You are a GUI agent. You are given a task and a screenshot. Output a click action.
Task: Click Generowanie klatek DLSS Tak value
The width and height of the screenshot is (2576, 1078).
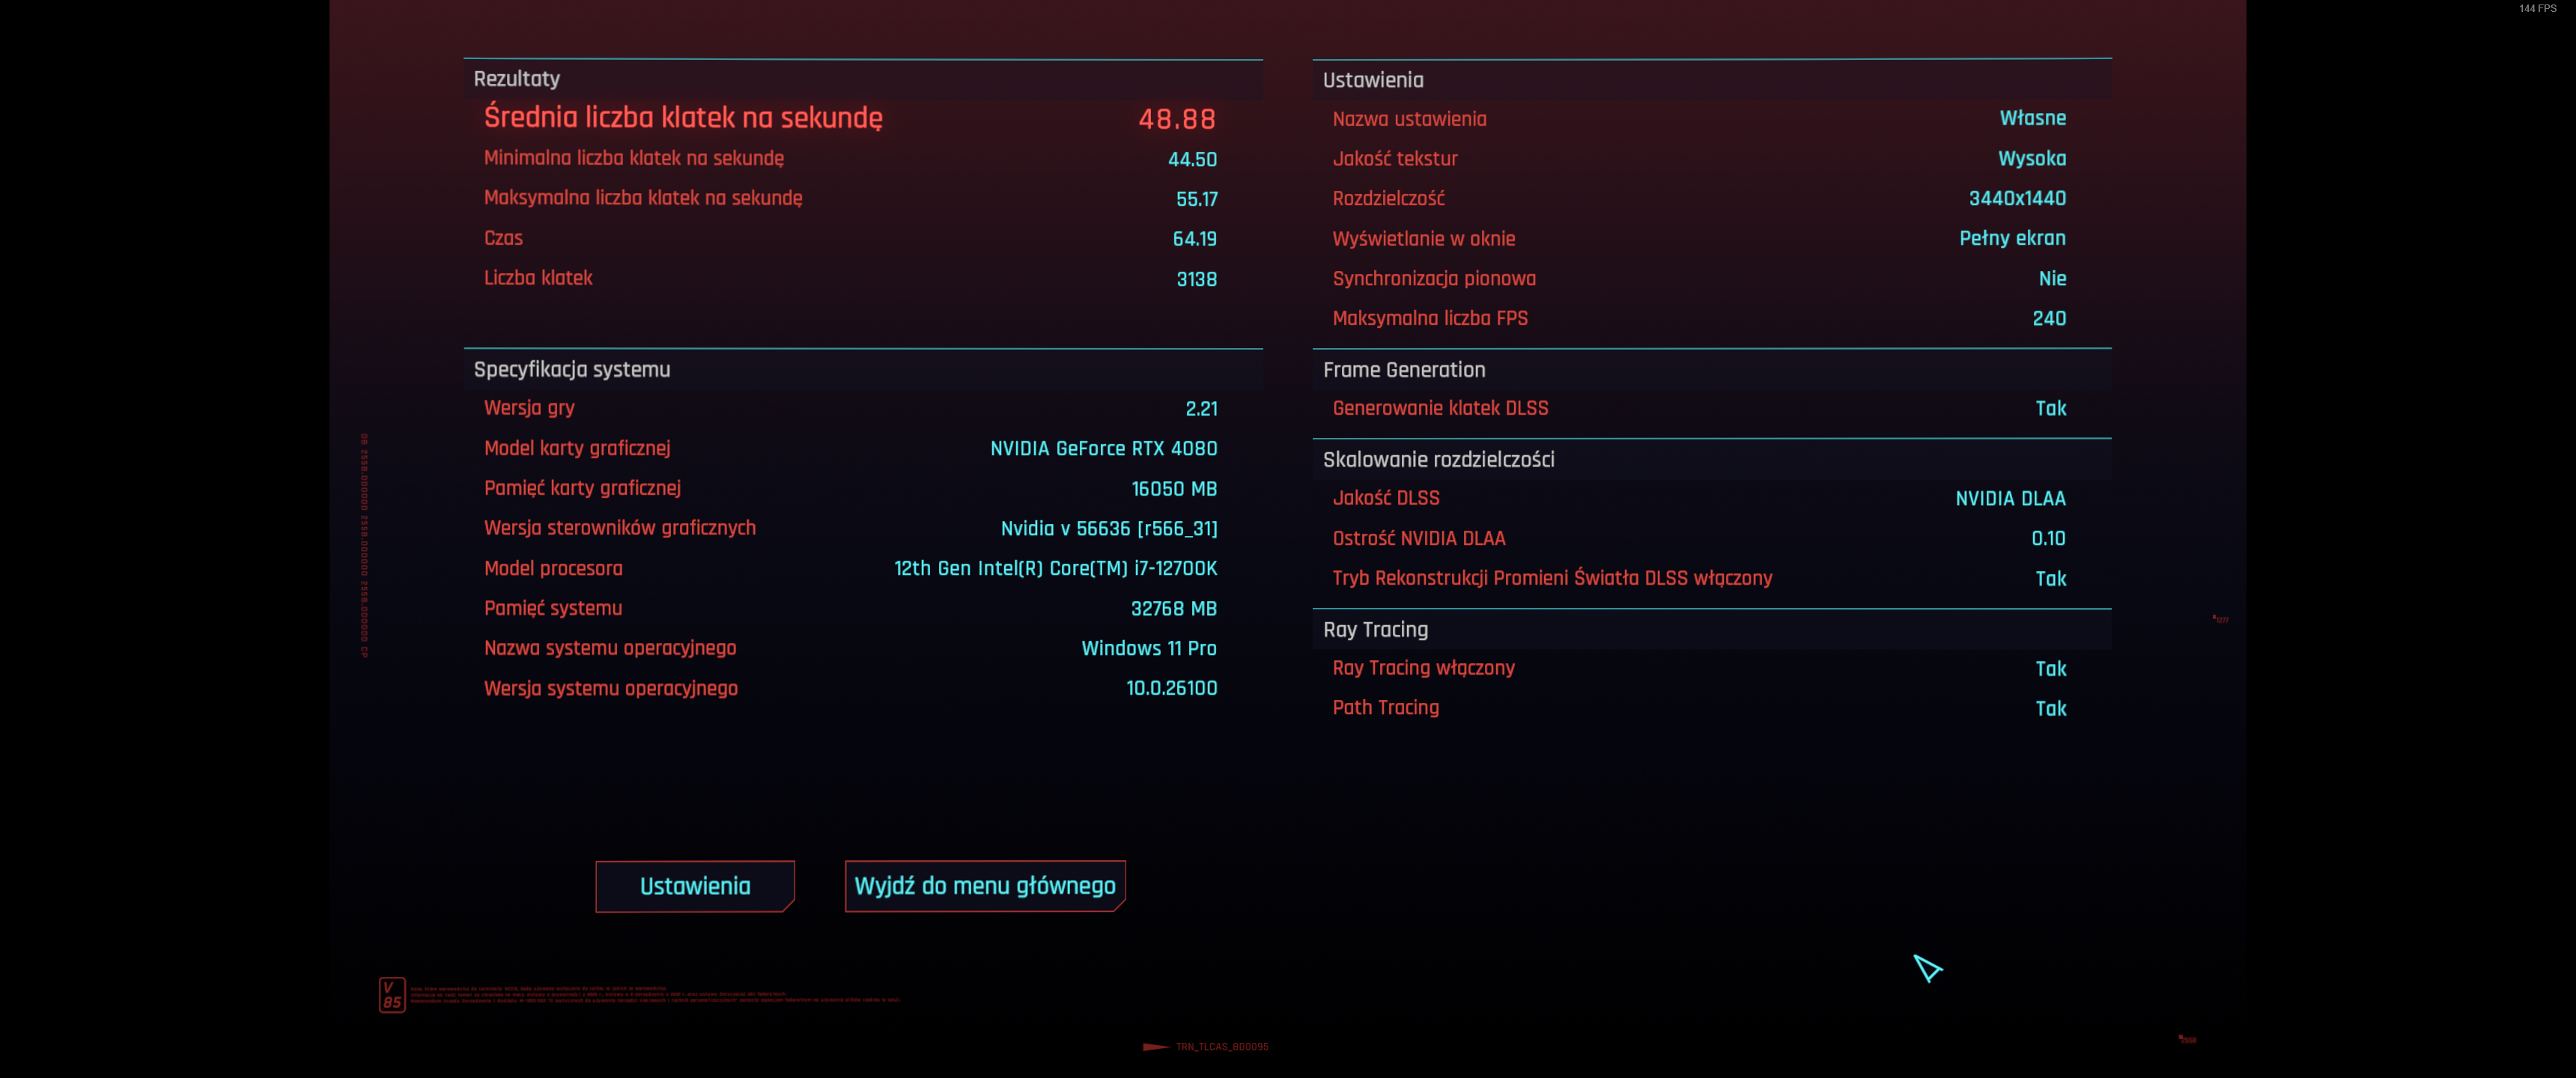click(x=2050, y=408)
